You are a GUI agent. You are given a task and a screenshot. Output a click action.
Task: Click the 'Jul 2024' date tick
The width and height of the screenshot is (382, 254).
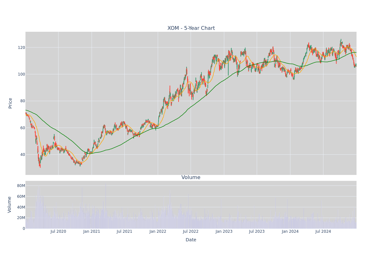tap(323, 231)
